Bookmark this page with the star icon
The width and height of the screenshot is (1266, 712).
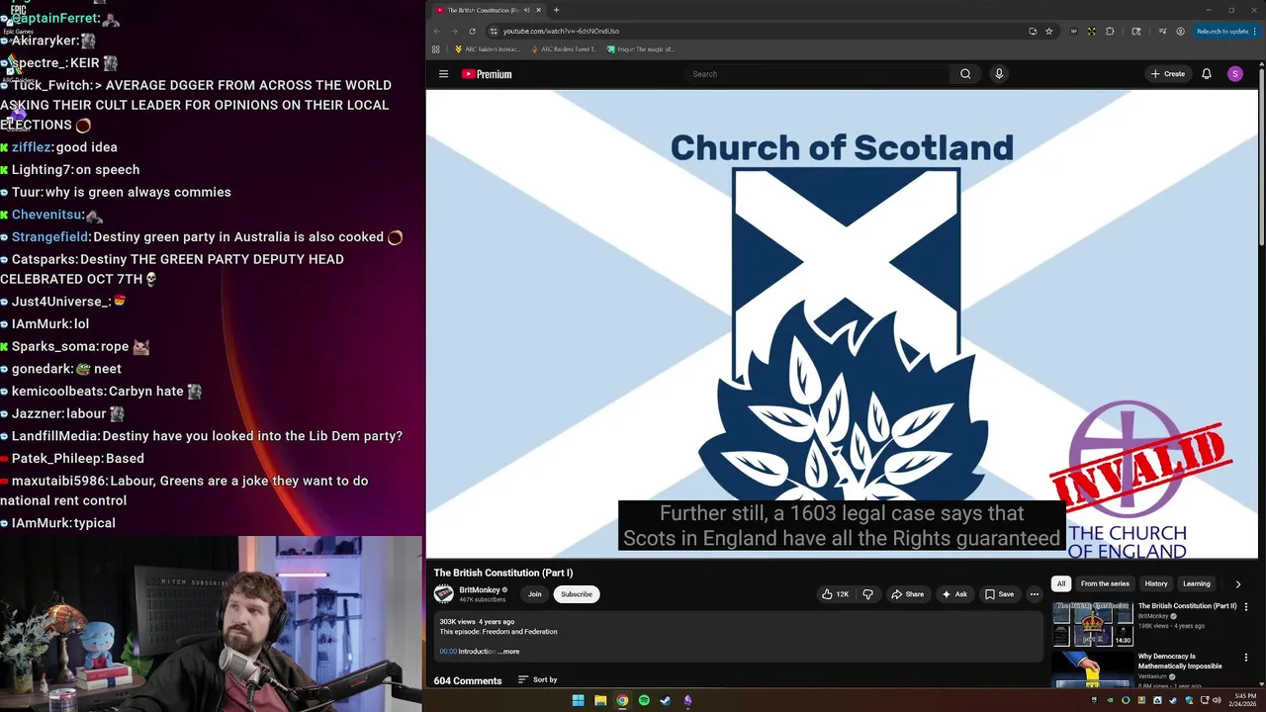(1049, 31)
